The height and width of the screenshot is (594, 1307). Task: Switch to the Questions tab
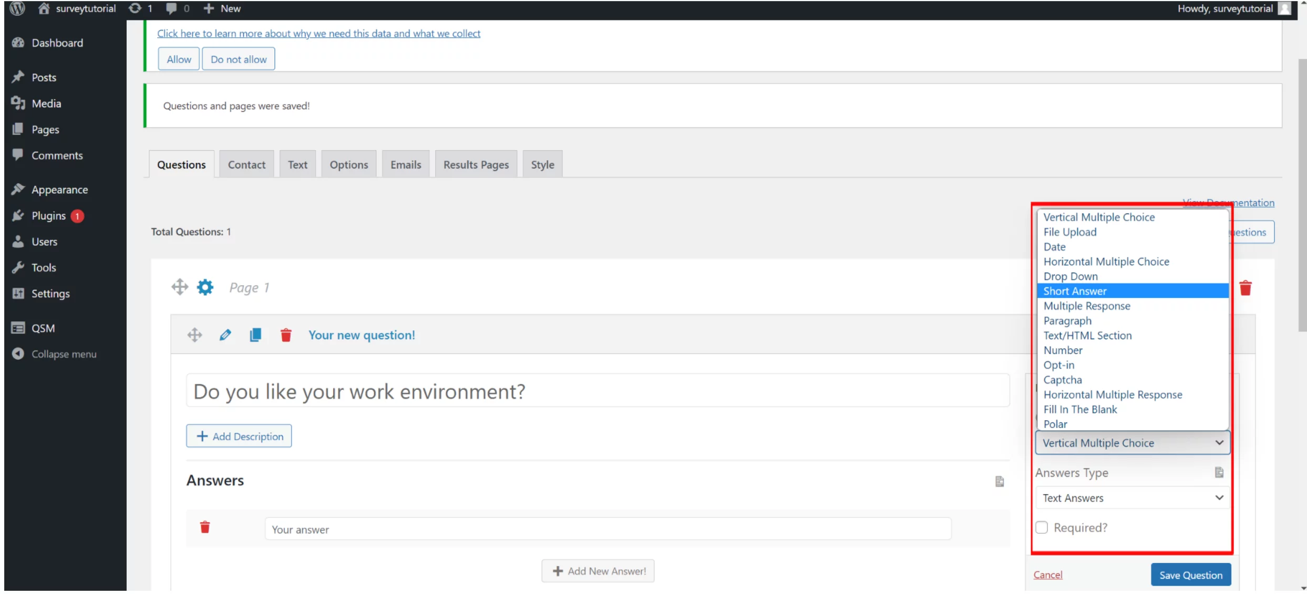pyautogui.click(x=181, y=164)
